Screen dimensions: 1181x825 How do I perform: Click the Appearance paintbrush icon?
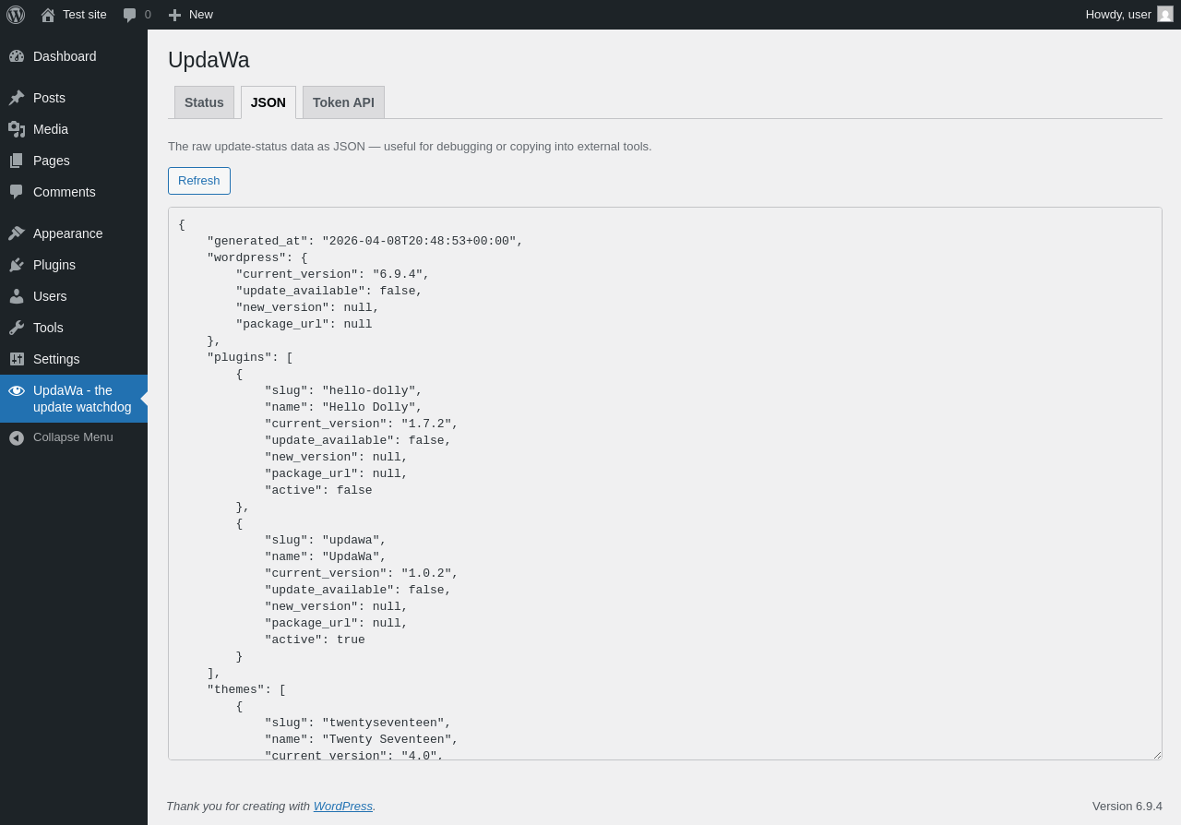(17, 233)
